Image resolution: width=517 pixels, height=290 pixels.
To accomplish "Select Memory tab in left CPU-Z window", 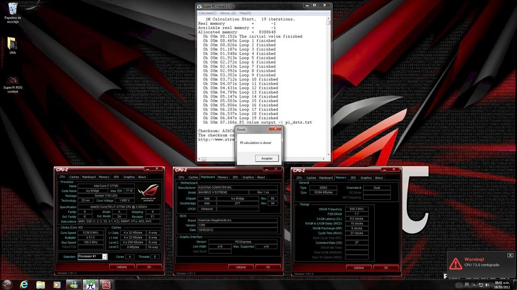I will click(x=104, y=177).
